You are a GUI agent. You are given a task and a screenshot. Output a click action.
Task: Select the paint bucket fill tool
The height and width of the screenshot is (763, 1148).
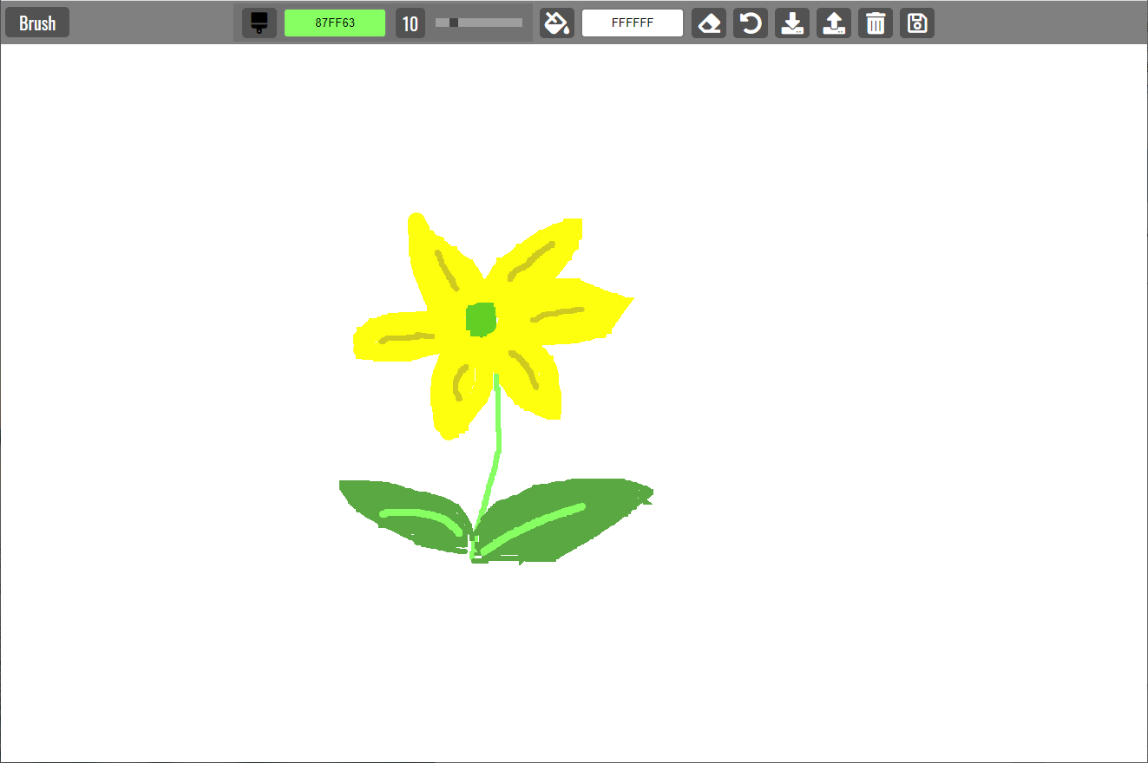pyautogui.click(x=557, y=23)
